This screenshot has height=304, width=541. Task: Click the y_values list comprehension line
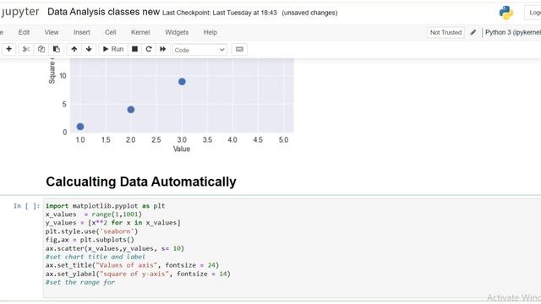point(112,223)
